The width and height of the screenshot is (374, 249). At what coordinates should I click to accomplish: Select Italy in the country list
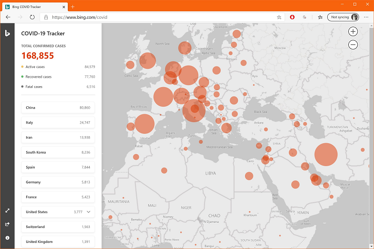click(58, 123)
